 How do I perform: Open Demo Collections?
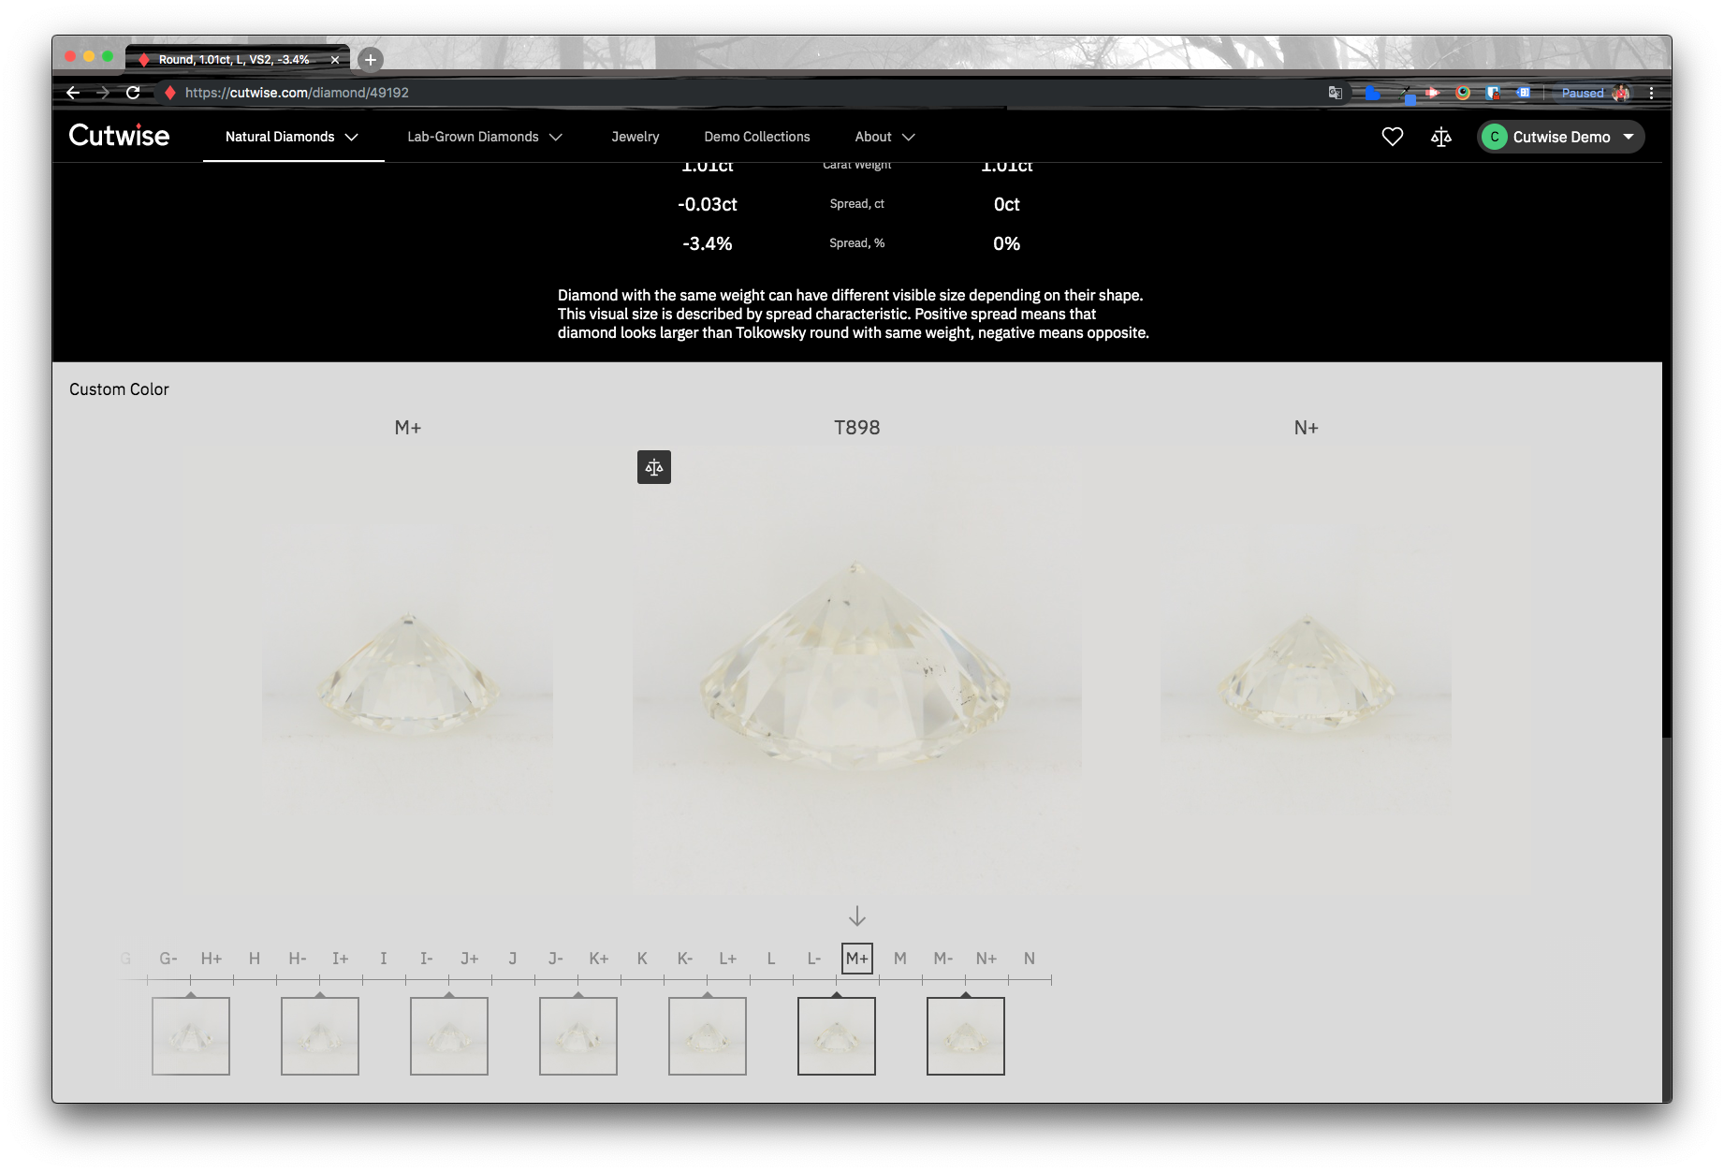(x=757, y=137)
